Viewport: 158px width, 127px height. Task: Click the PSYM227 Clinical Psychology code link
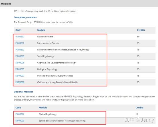click(x=20, y=114)
